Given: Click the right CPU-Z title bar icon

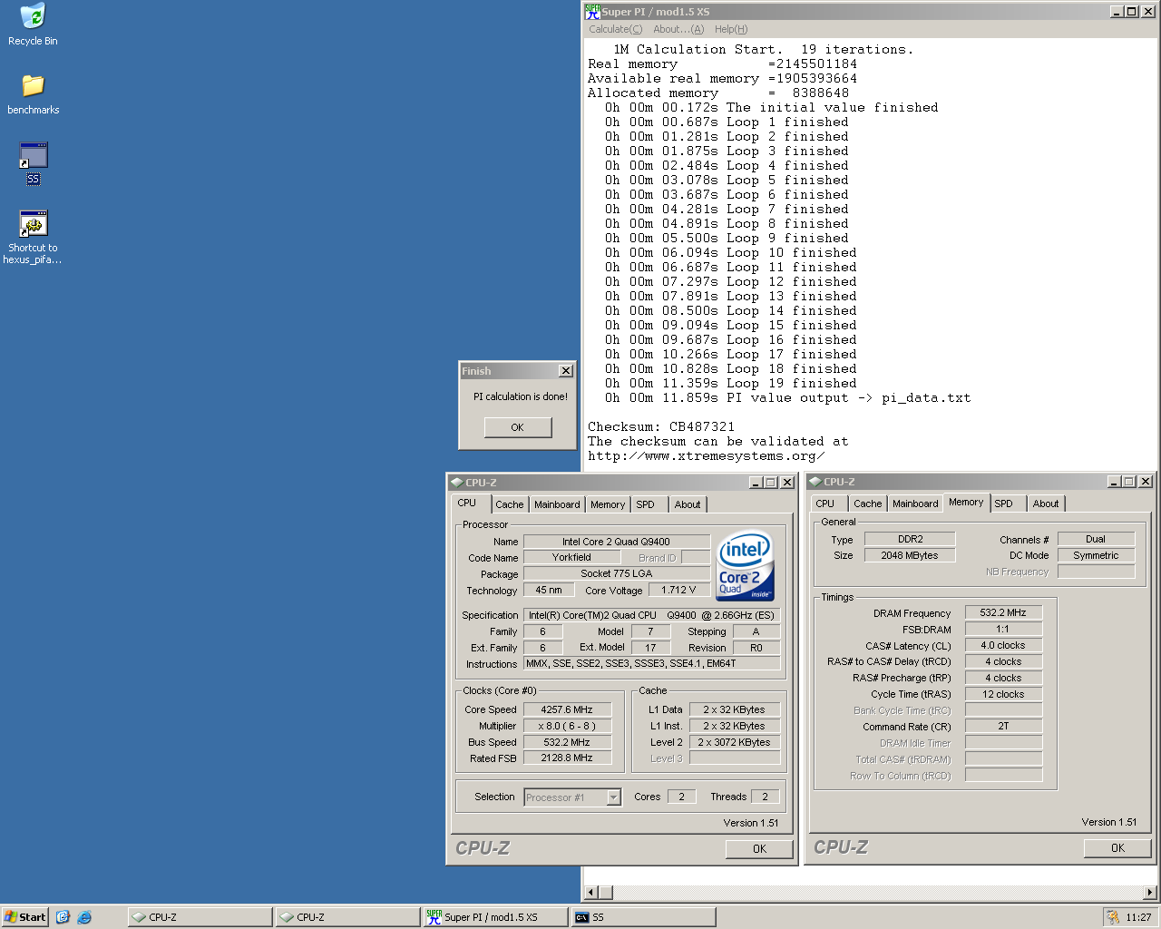Looking at the screenshot, I should coord(815,482).
